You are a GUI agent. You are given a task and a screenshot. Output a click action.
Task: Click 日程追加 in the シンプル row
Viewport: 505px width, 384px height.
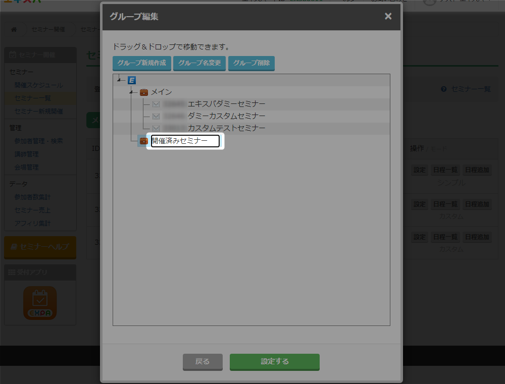click(477, 170)
